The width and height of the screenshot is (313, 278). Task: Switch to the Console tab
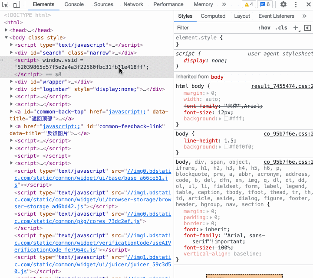[x=74, y=4]
